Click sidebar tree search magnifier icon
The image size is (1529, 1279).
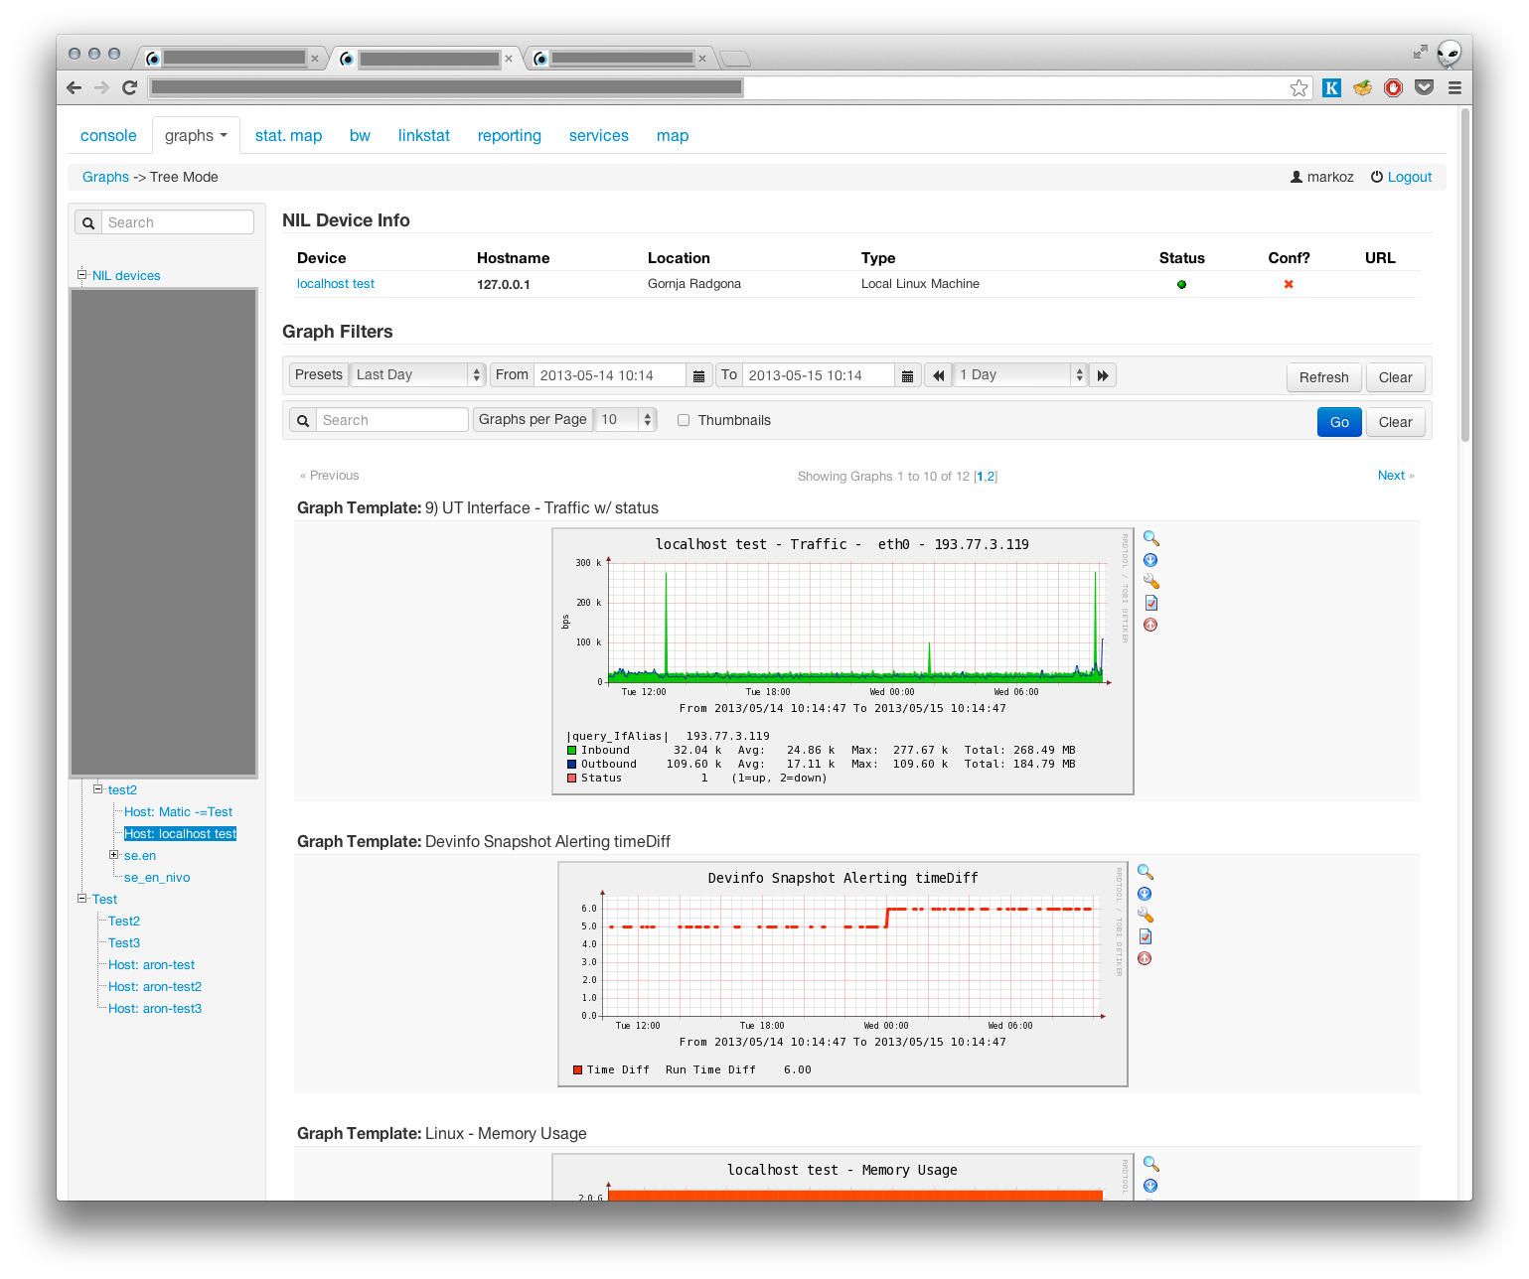(x=88, y=222)
